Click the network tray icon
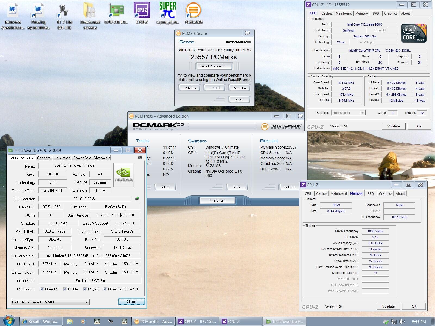The height and width of the screenshot is (326, 435). pyautogui.click(x=394, y=322)
